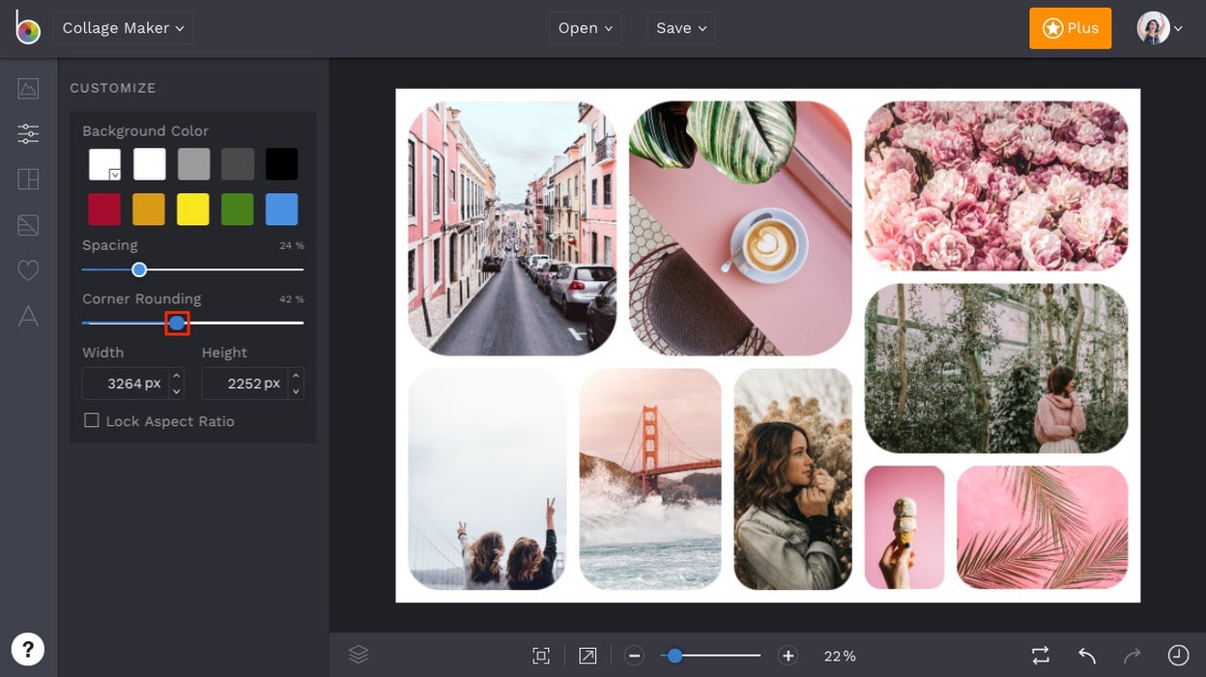
Task: Open the Open menu
Action: (584, 27)
